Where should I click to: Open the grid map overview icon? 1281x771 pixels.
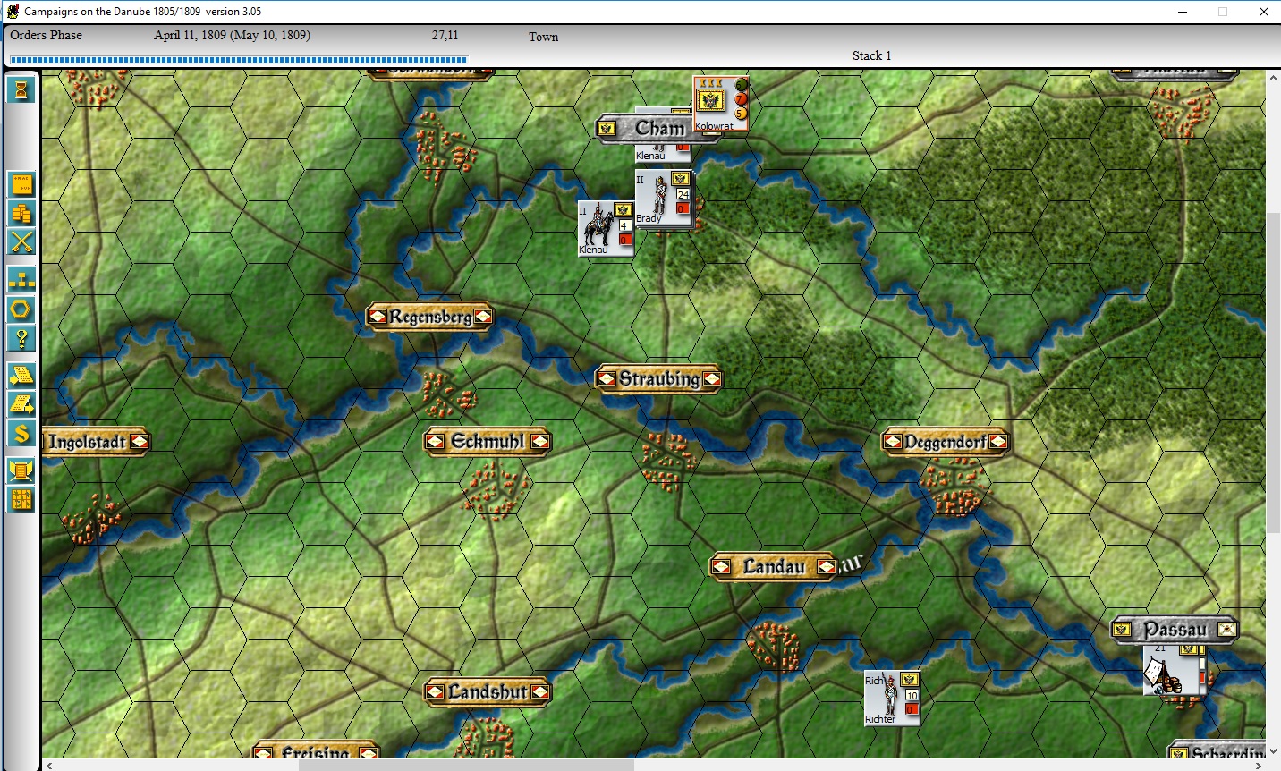coord(21,499)
